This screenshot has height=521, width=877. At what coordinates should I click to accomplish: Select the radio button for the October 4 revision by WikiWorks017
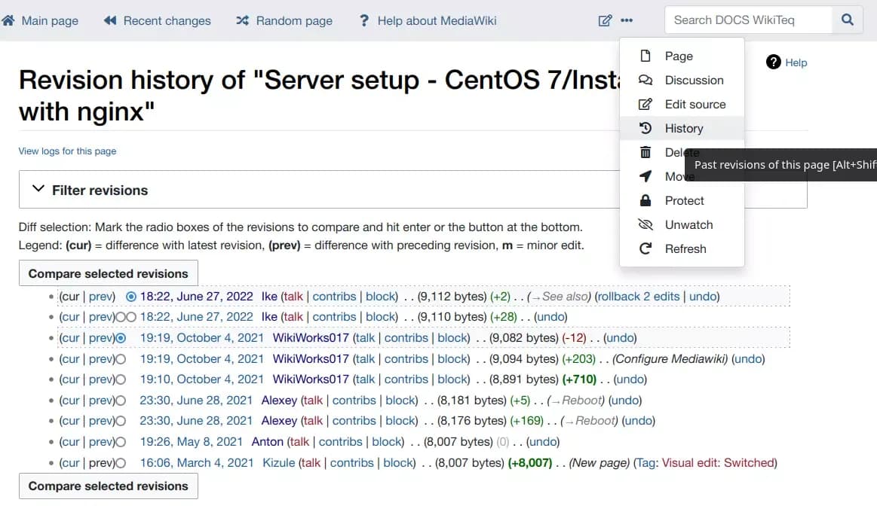(121, 337)
